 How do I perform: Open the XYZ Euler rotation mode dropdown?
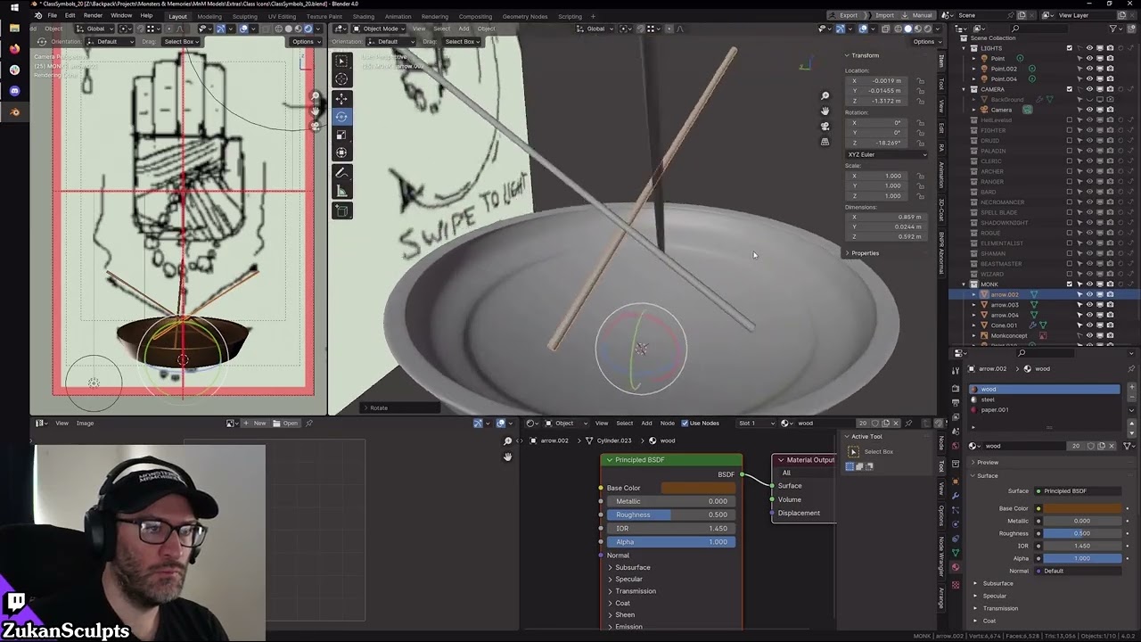887,154
